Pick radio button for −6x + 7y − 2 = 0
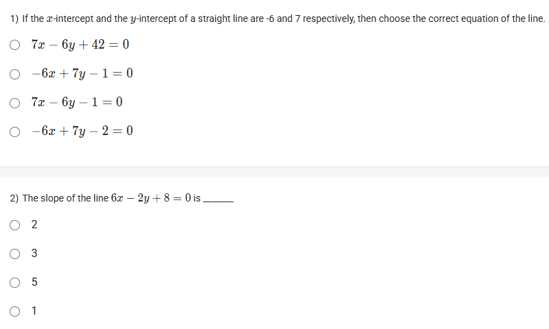The width and height of the screenshot is (549, 329). pyautogui.click(x=15, y=131)
